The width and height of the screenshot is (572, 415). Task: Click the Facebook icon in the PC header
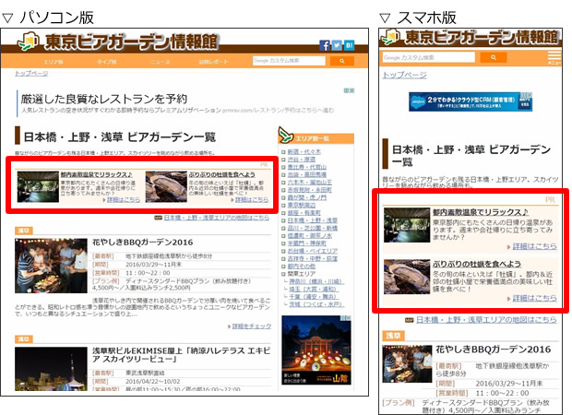click(x=324, y=45)
